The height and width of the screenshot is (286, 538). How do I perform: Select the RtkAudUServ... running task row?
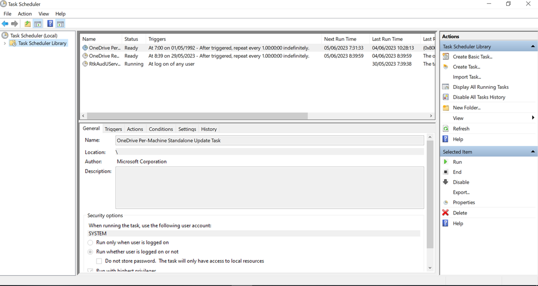click(258, 64)
